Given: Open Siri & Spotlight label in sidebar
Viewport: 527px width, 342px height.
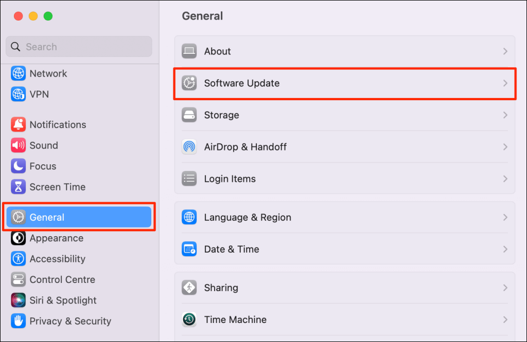Looking at the screenshot, I should pyautogui.click(x=63, y=300).
